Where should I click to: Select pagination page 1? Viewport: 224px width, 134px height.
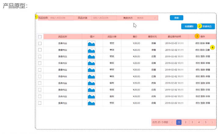[x=179, y=122]
